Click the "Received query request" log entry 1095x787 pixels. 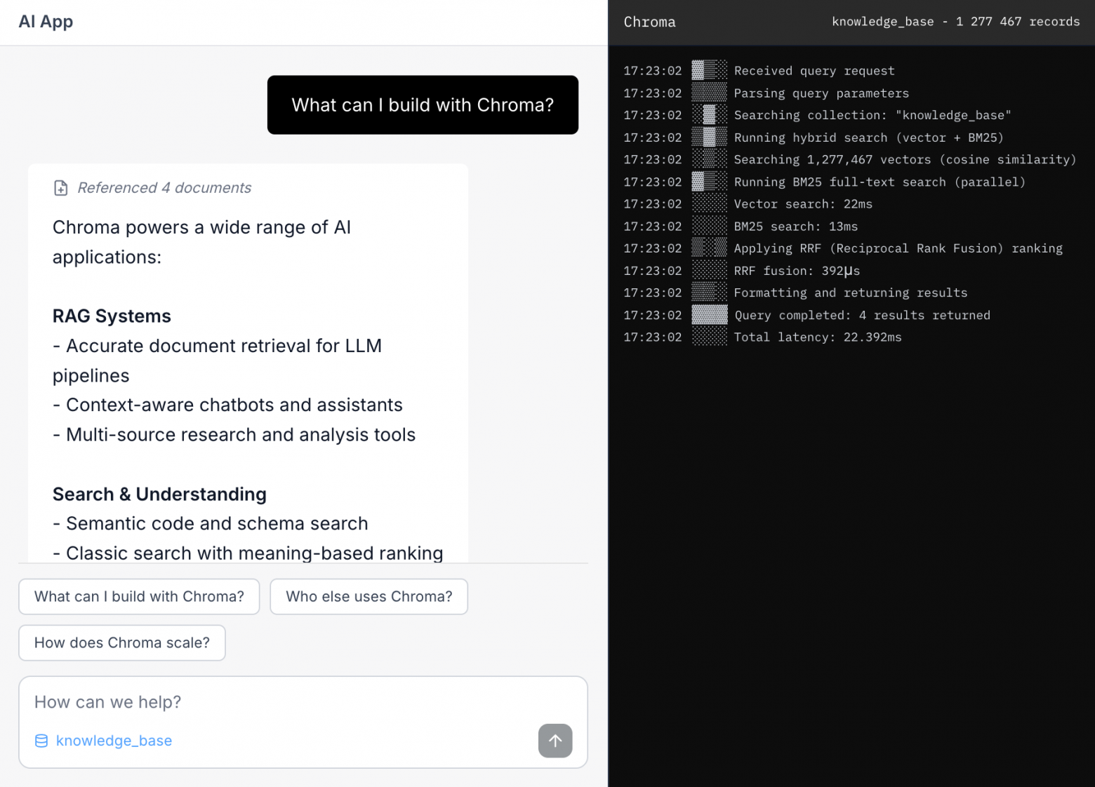(814, 71)
